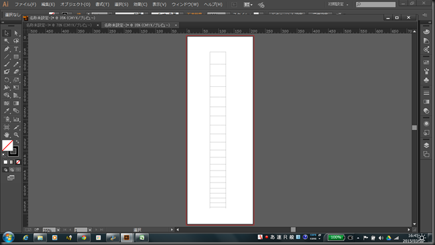The image size is (435, 245).
Task: Select the Direct Selection tool (white arrow)
Action: click(x=16, y=33)
